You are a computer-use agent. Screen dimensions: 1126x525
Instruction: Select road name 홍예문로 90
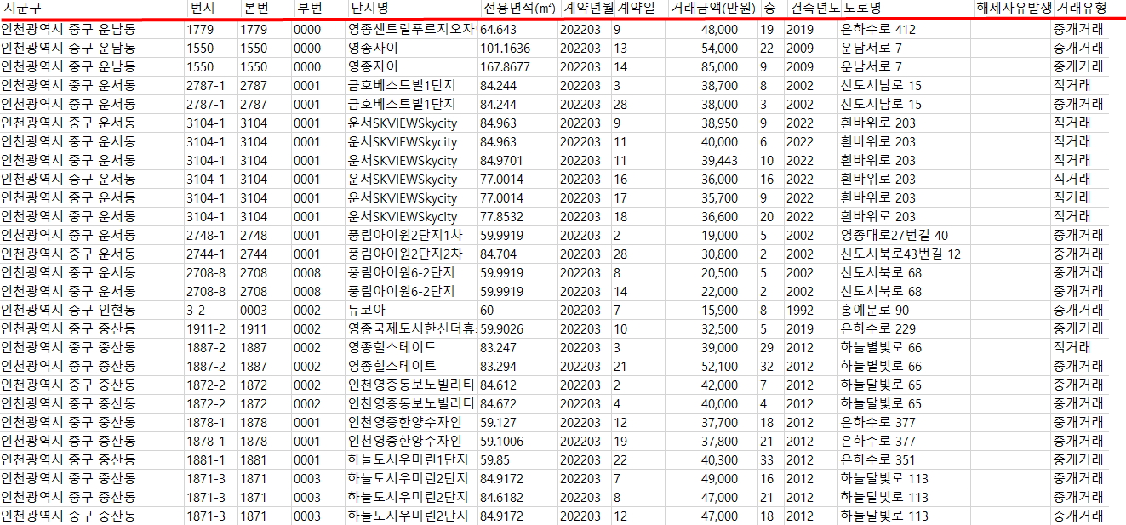coord(874,311)
